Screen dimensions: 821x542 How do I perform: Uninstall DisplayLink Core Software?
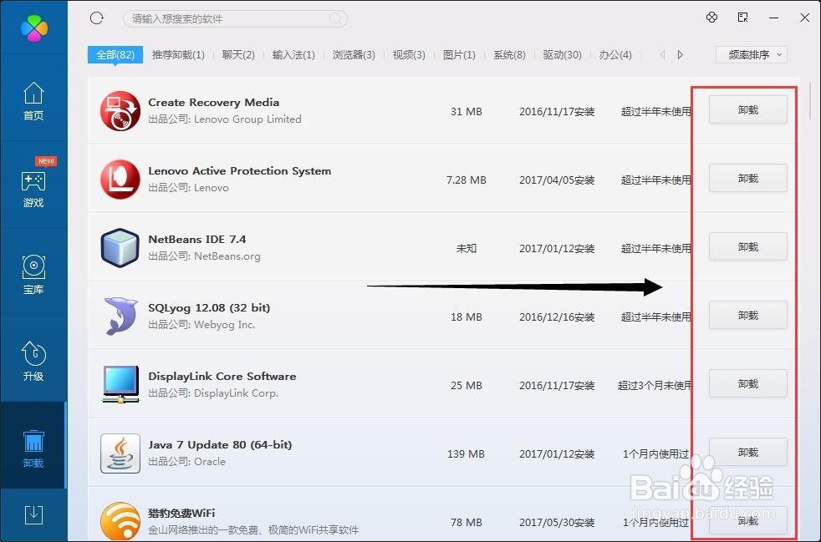748,383
